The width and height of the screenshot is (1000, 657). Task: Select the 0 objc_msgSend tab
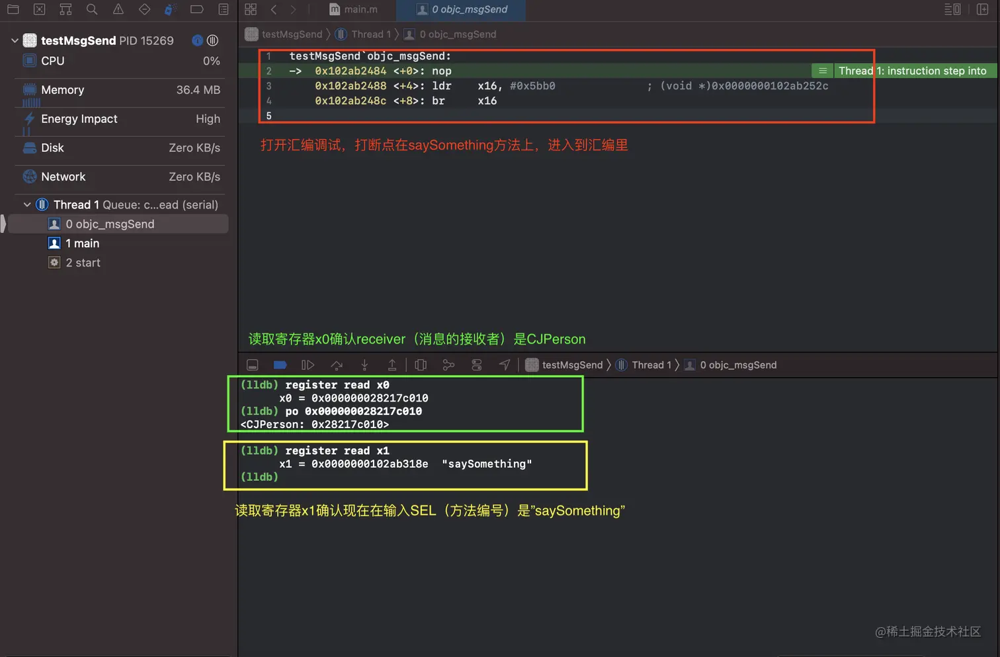tap(462, 9)
